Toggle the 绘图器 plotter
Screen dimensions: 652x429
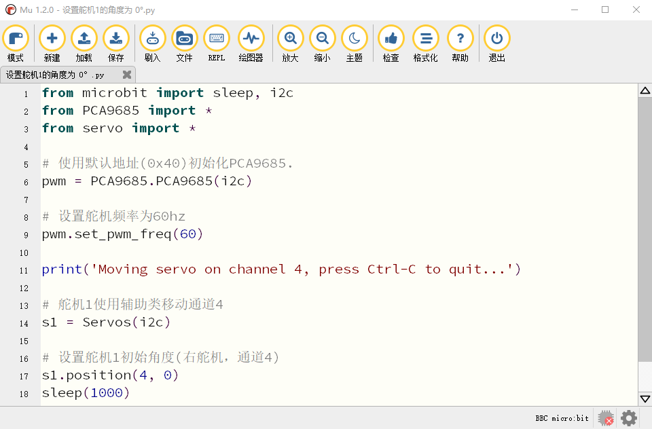(251, 43)
